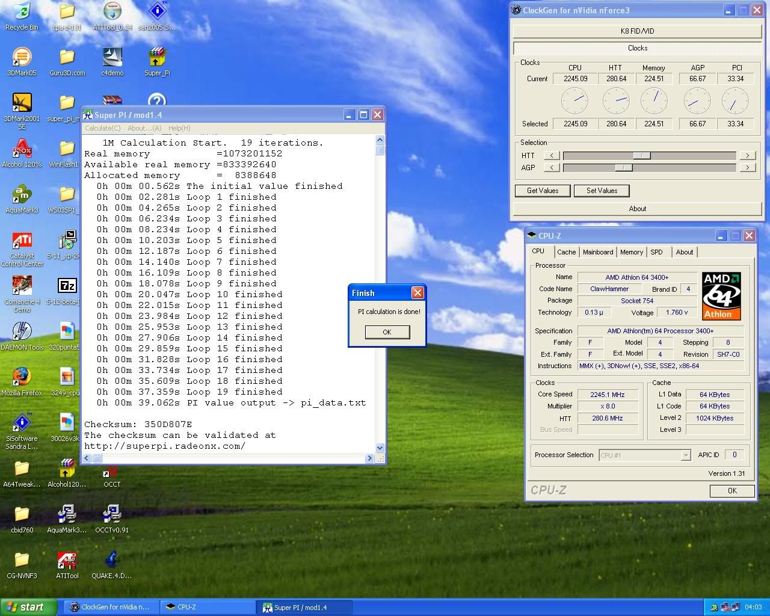This screenshot has width=770, height=616.
Task: Open the Super_Pi archive icon
Action: [157, 62]
